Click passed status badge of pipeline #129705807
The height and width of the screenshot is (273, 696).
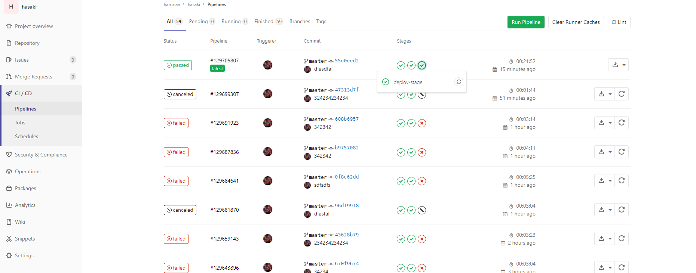(x=178, y=65)
